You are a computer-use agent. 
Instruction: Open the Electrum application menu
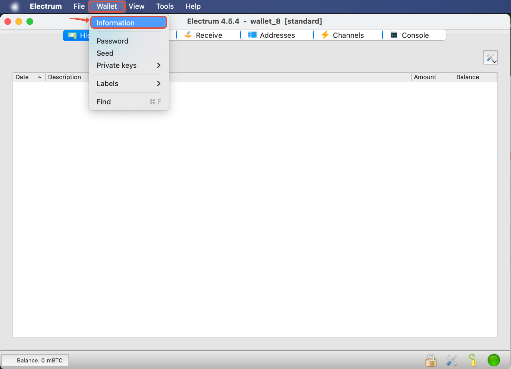tap(46, 6)
